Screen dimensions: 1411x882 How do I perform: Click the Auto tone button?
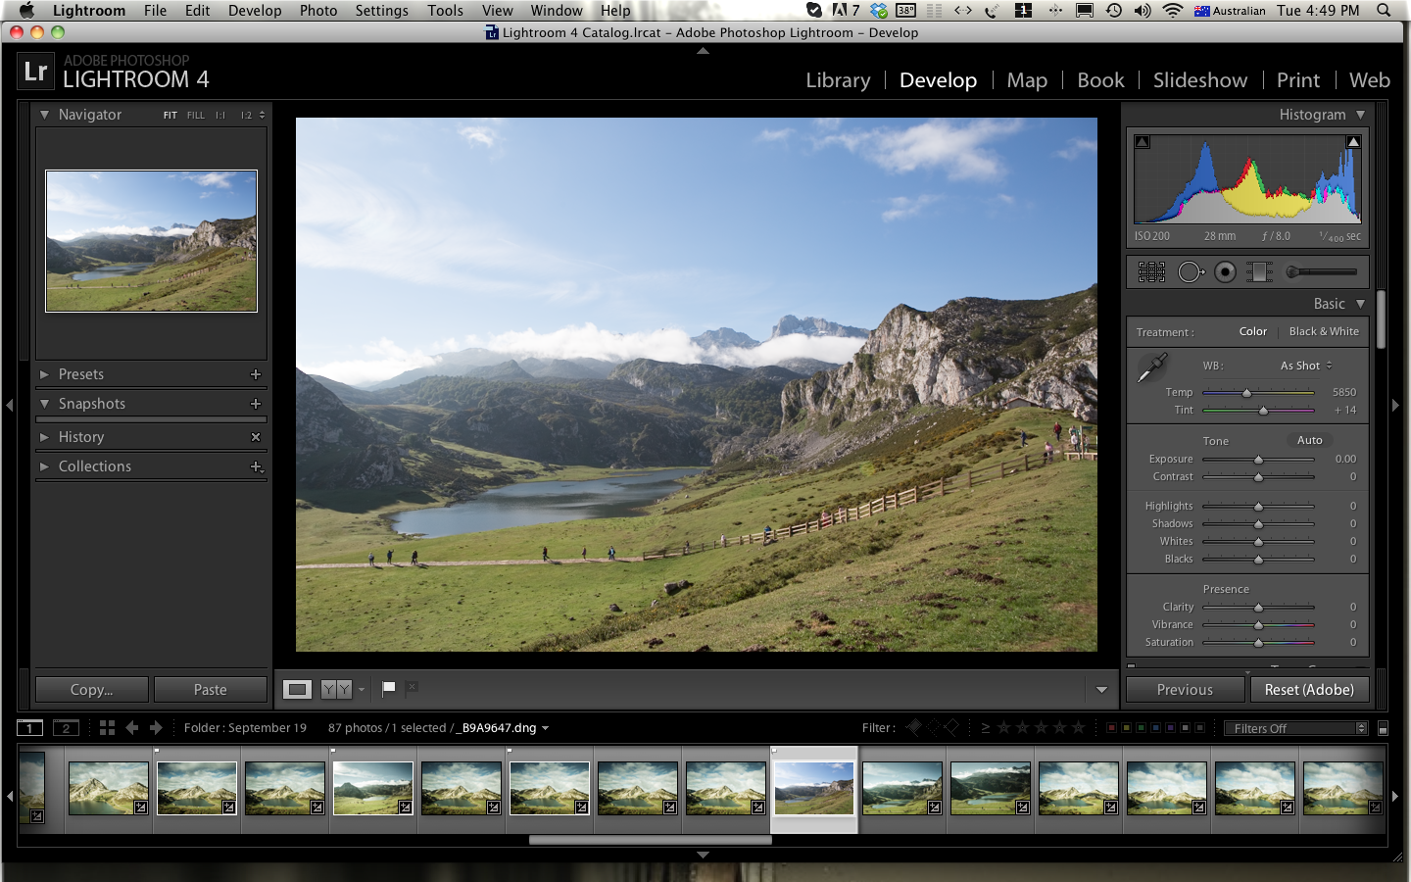(1310, 440)
